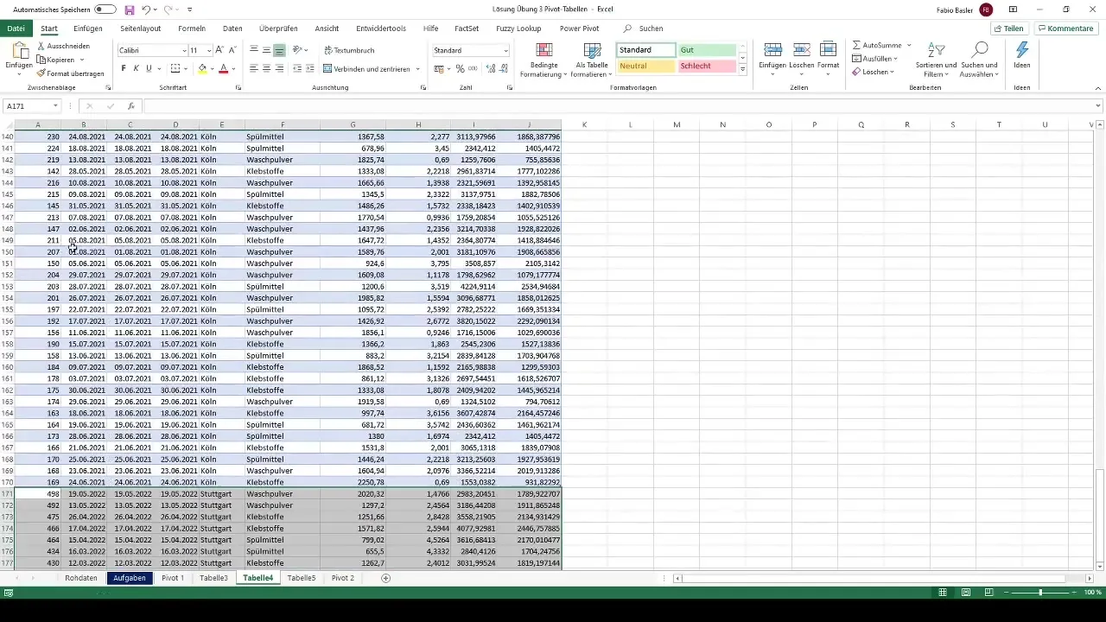Align text left
Viewport: 1106px width, 622px height.
pyautogui.click(x=254, y=68)
